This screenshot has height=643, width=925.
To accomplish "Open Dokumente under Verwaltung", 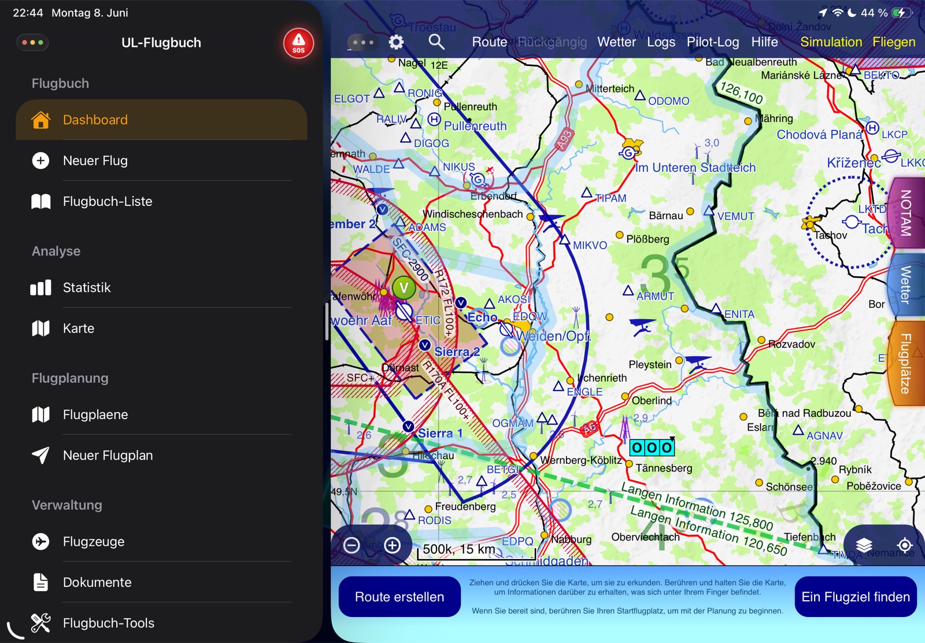I will (161, 582).
